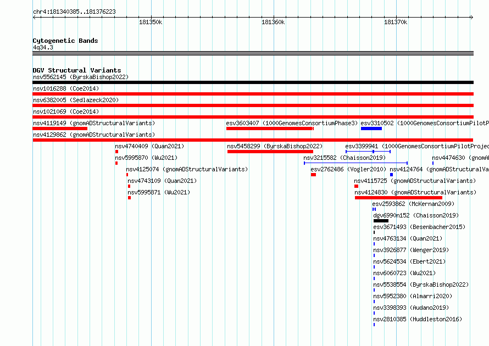489x346 pixels.
Task: Open nsv4115725 (gnomADStructuralVariants) label
Action: (x=415, y=181)
